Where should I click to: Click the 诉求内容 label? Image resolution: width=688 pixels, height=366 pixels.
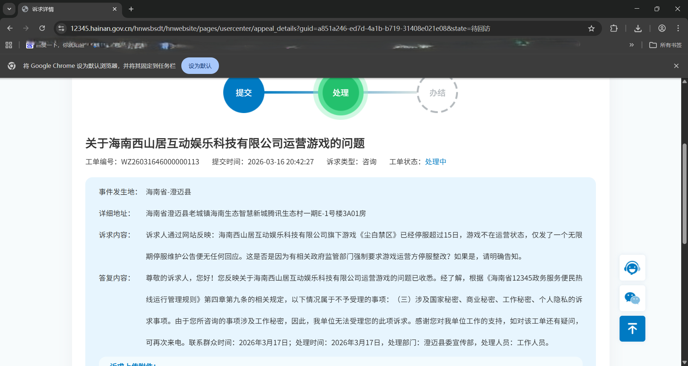point(115,235)
